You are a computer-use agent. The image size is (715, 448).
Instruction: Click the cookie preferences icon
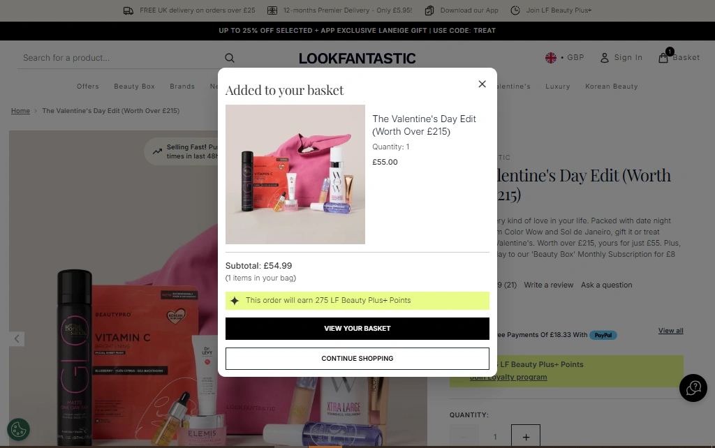(x=18, y=429)
